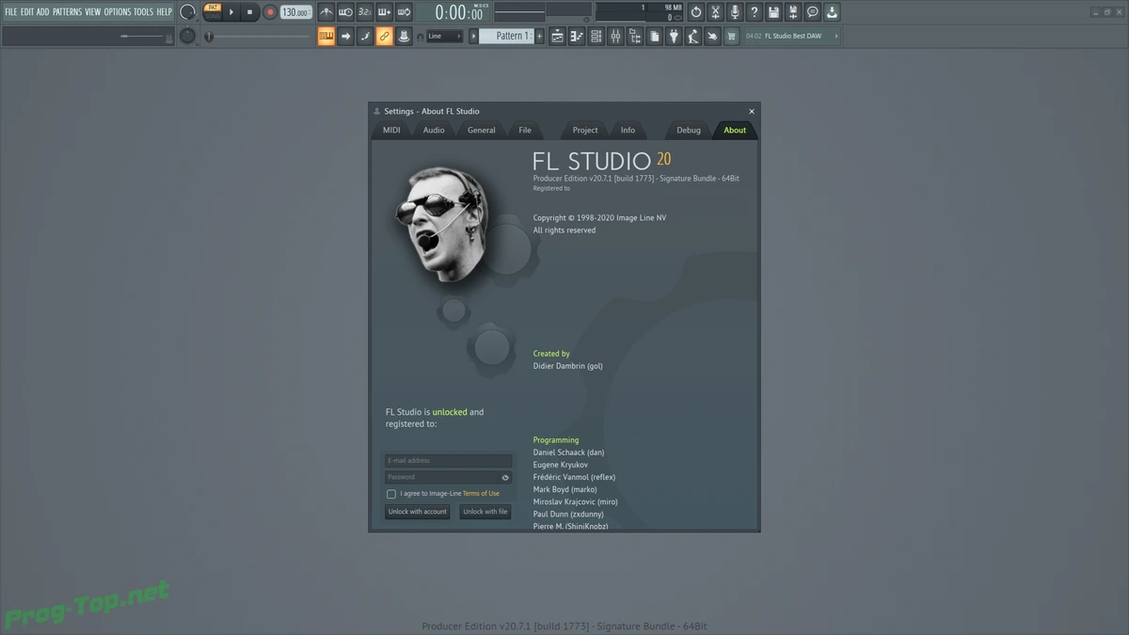Switch to the Project tab

[x=585, y=130]
